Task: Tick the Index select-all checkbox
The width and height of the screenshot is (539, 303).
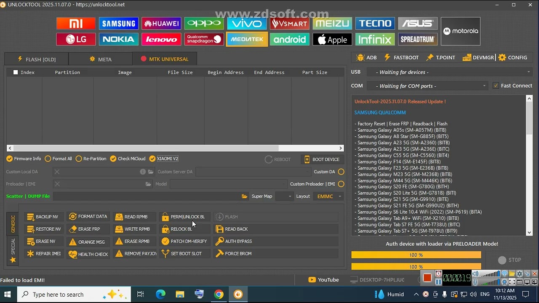Action: 16,72
